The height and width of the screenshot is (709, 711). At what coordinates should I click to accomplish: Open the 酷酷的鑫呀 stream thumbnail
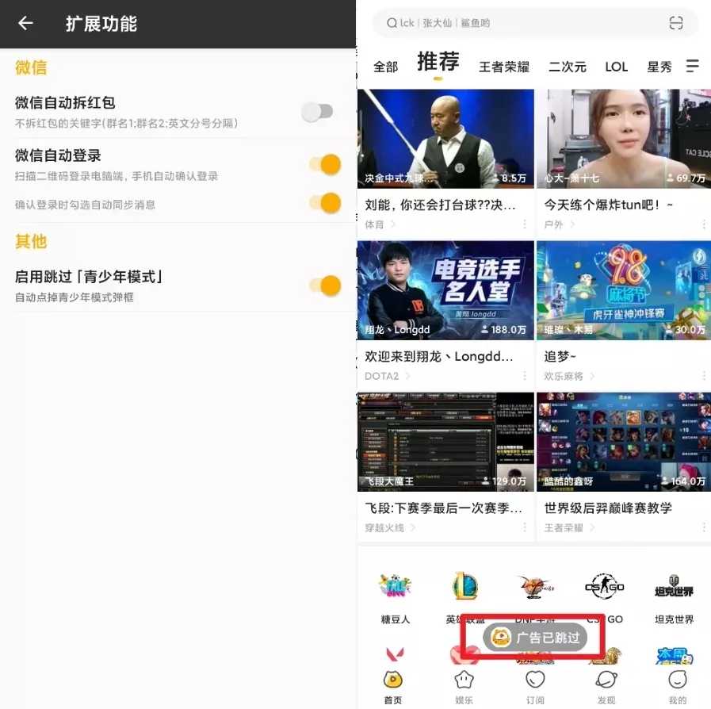point(624,442)
